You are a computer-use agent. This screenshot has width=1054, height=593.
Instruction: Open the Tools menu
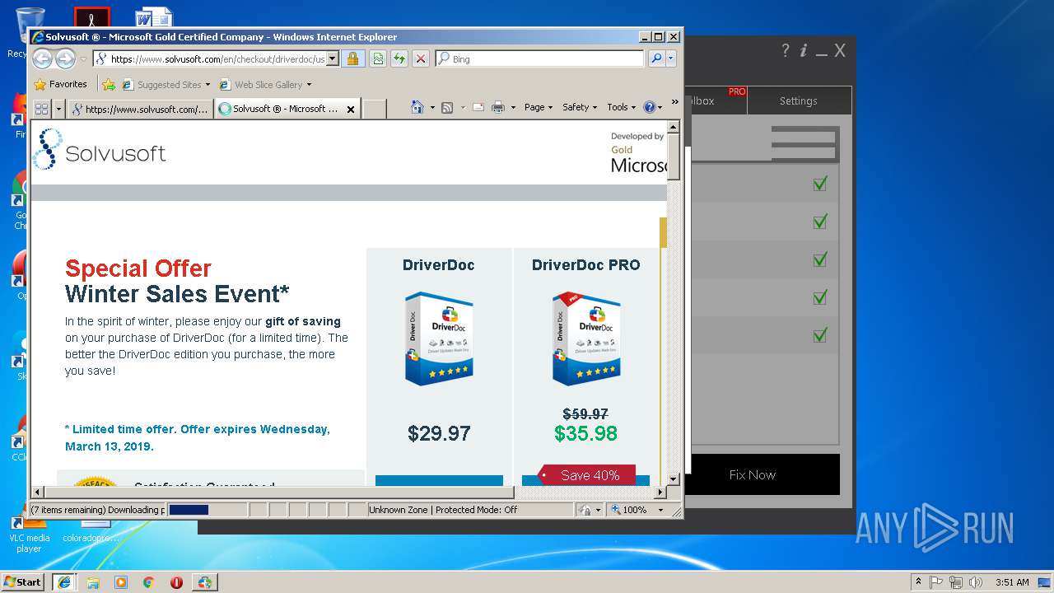tap(621, 107)
